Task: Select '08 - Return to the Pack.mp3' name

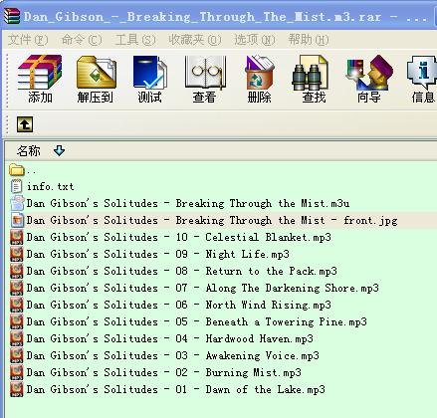Action: 182,272
